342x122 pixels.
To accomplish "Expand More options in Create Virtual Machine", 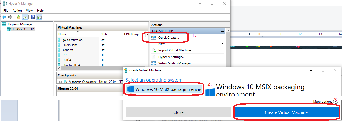I will coord(325,102).
